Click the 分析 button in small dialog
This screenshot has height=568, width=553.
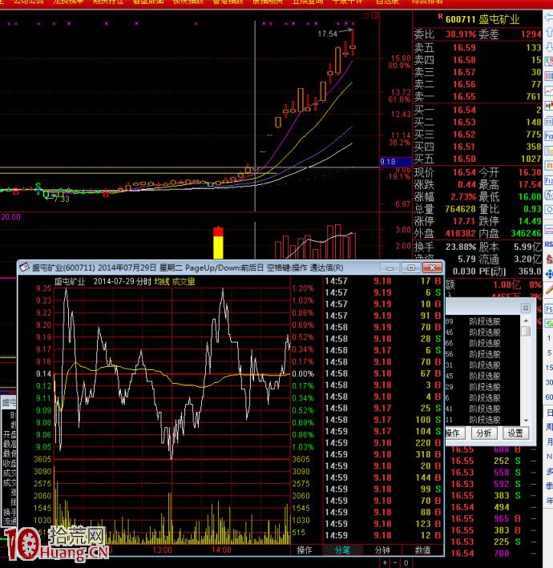tap(484, 433)
